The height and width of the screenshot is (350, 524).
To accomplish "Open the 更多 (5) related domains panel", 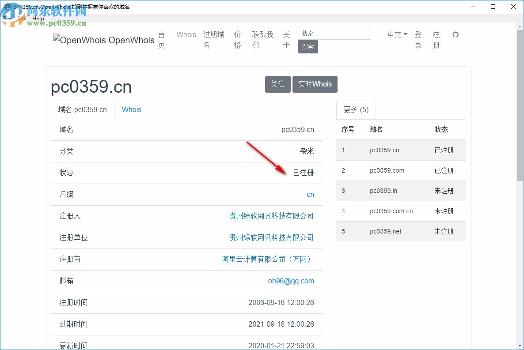I will (x=356, y=110).
